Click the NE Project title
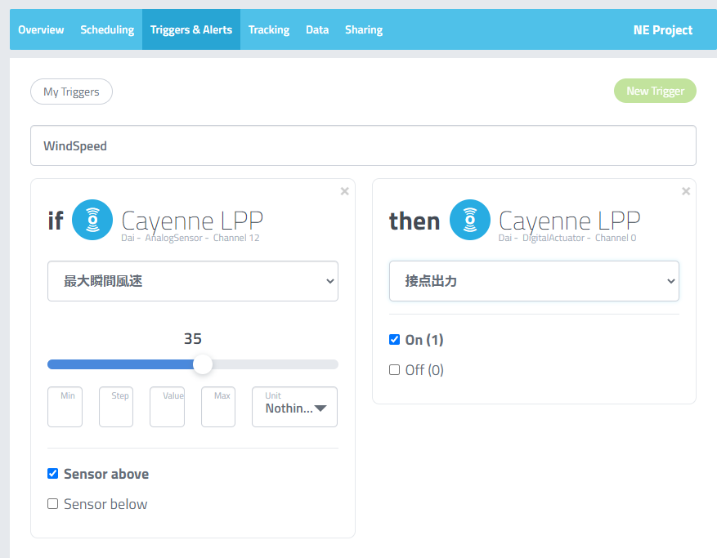This screenshot has height=558, width=717. click(x=662, y=30)
